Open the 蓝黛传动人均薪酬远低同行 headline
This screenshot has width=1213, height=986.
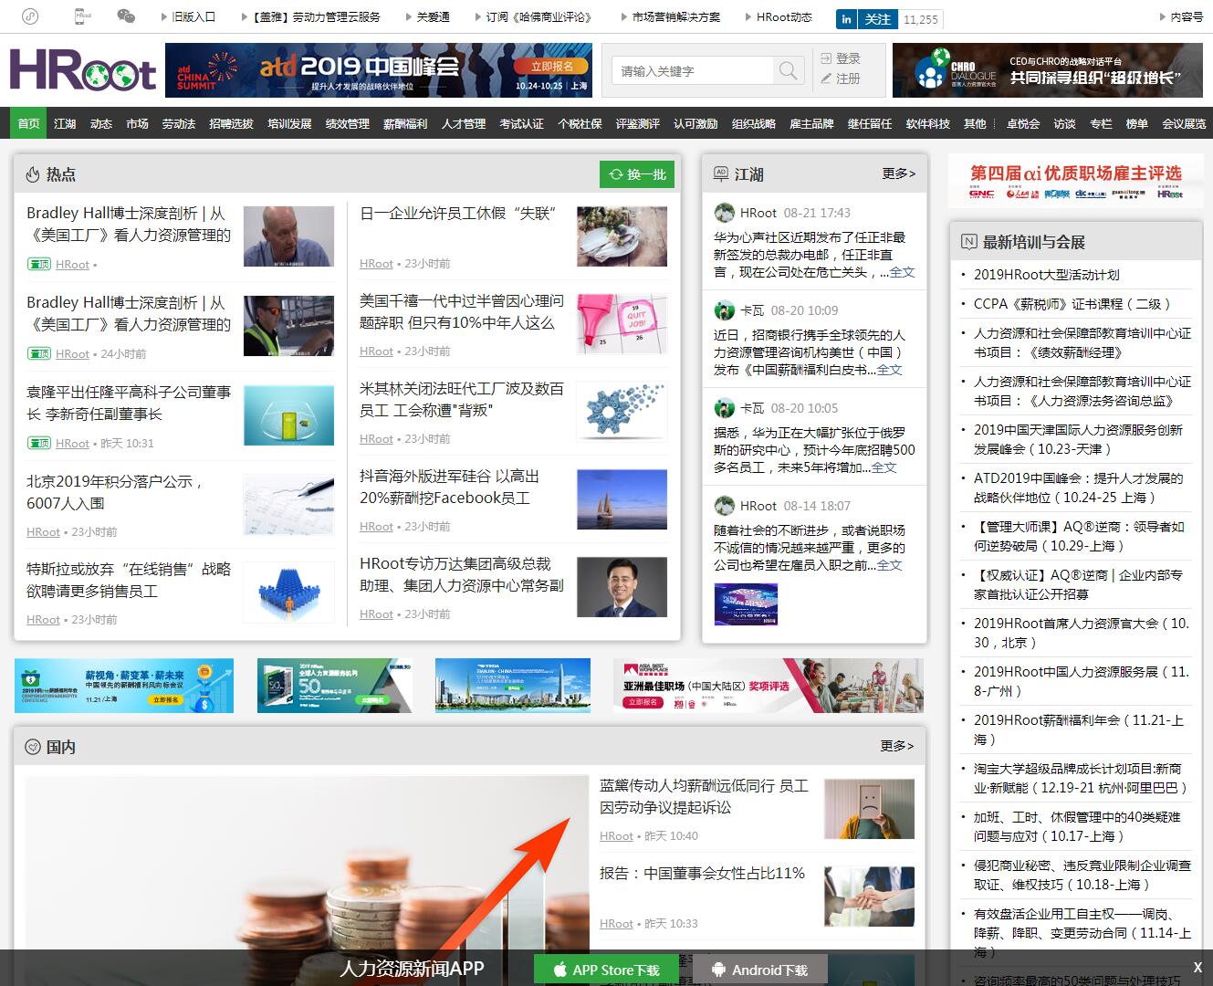[704, 796]
